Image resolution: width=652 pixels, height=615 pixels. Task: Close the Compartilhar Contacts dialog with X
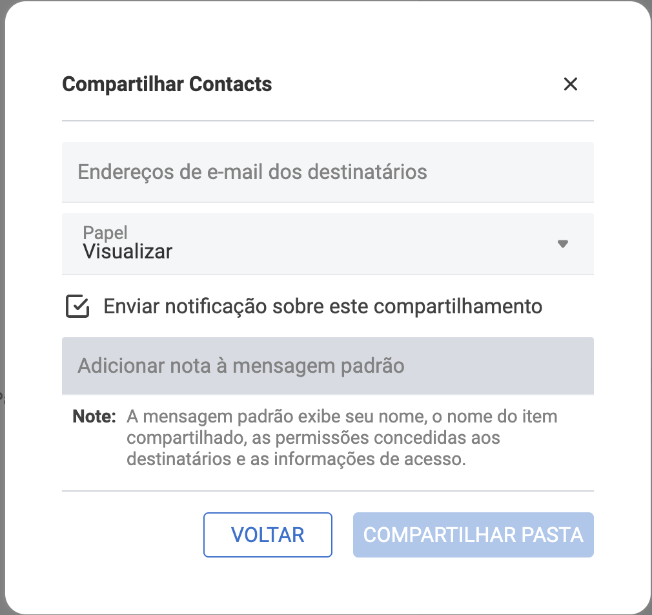point(570,84)
